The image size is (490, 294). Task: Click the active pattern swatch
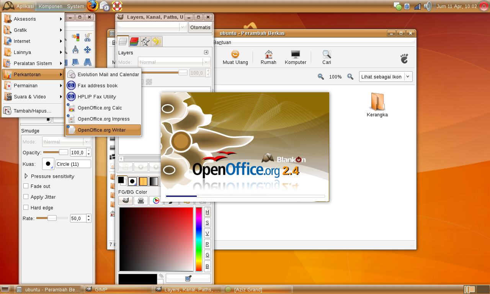(x=143, y=181)
